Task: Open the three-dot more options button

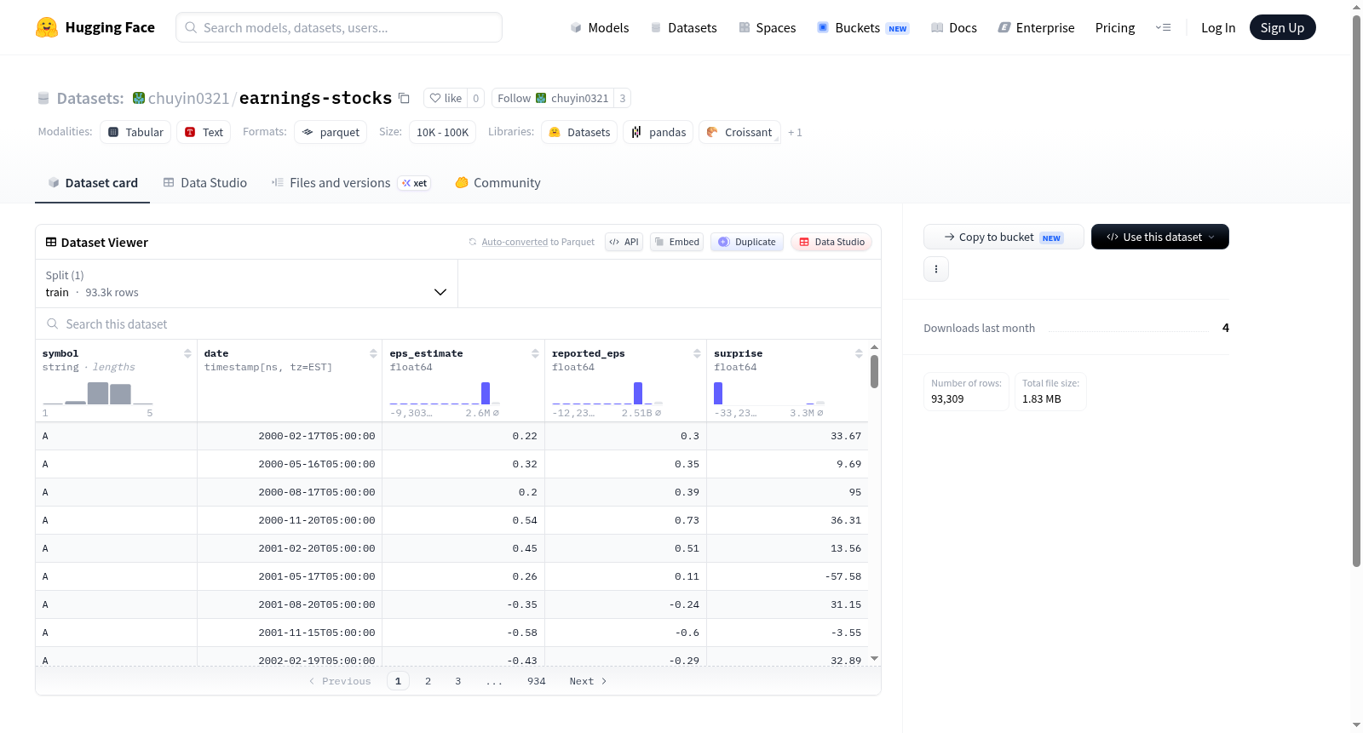Action: coord(936,269)
